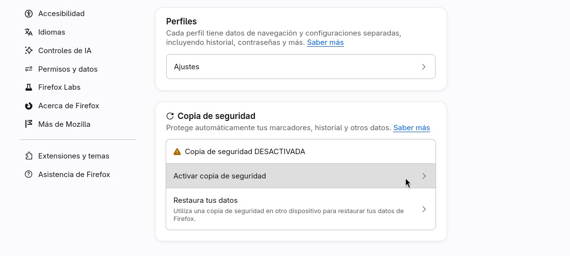Click the Firefox Labs flask icon
This screenshot has width=570, height=256.
[29, 87]
